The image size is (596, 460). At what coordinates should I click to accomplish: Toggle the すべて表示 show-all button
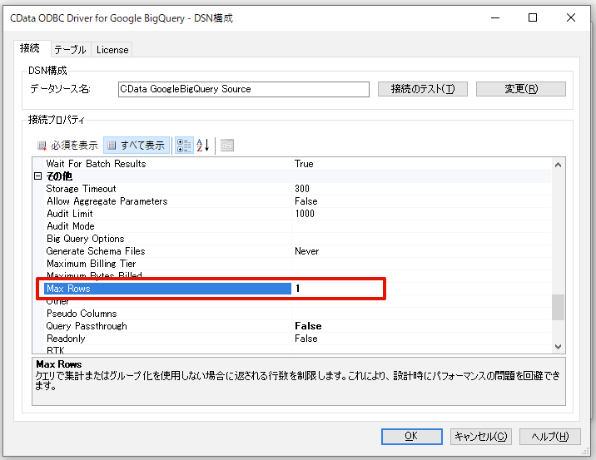tap(137, 145)
